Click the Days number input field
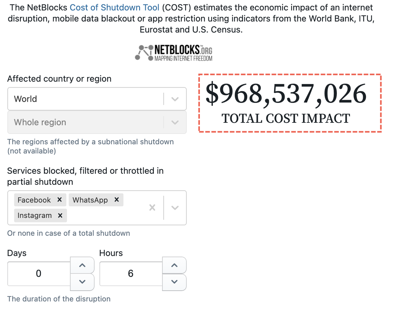The image size is (401, 310). click(x=39, y=274)
